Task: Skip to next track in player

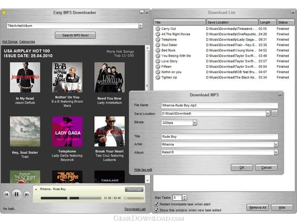Action: (27, 194)
